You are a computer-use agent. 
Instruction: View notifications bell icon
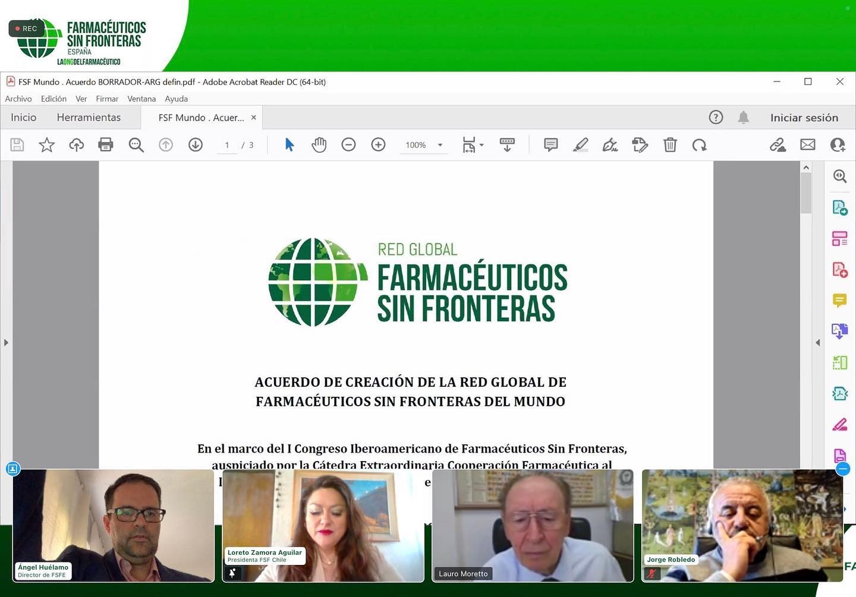(743, 118)
